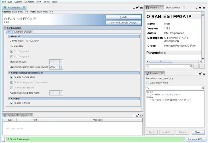The image size is (208, 143).
Task: Minimize the Parameters panel
Action: pyautogui.click(x=134, y=8)
